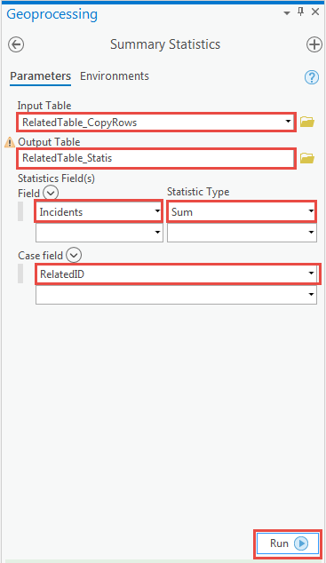Open the Sum statistic type dropdown
The image size is (326, 563).
click(x=242, y=212)
